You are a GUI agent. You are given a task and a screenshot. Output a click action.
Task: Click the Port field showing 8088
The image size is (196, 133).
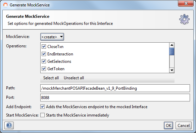115,97
